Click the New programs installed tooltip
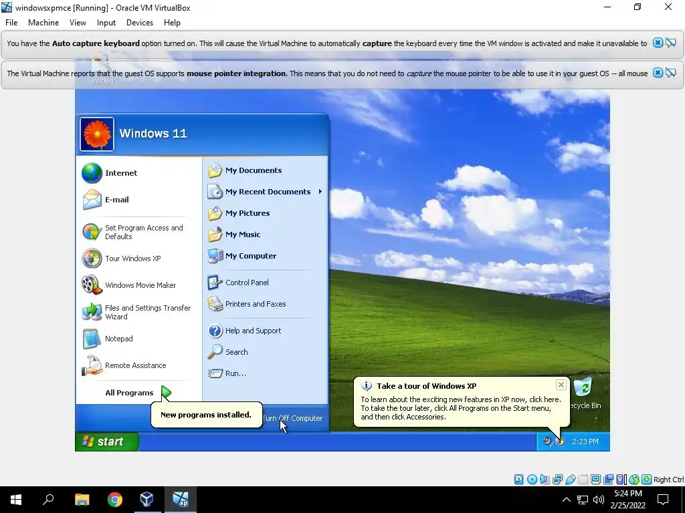This screenshot has height=513, width=685. pyautogui.click(x=206, y=415)
